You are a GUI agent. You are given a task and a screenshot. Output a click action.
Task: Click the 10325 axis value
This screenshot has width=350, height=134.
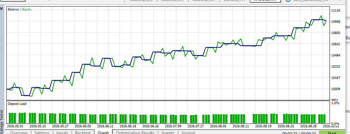pos(336,66)
